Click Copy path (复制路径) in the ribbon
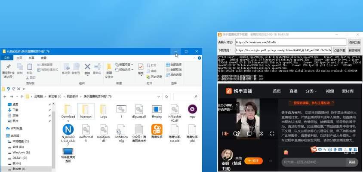Image resolution: width=363 pixels, height=172 pixels. (x=45, y=64)
